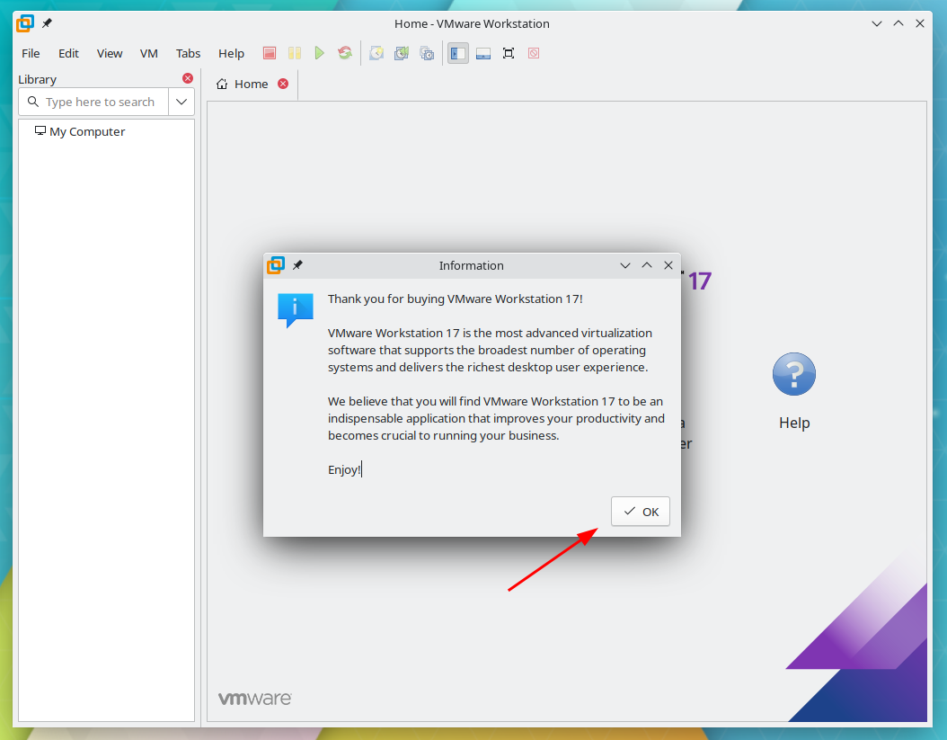947x740 pixels.
Task: Open the Snapshot Manager icon
Action: tap(427, 54)
